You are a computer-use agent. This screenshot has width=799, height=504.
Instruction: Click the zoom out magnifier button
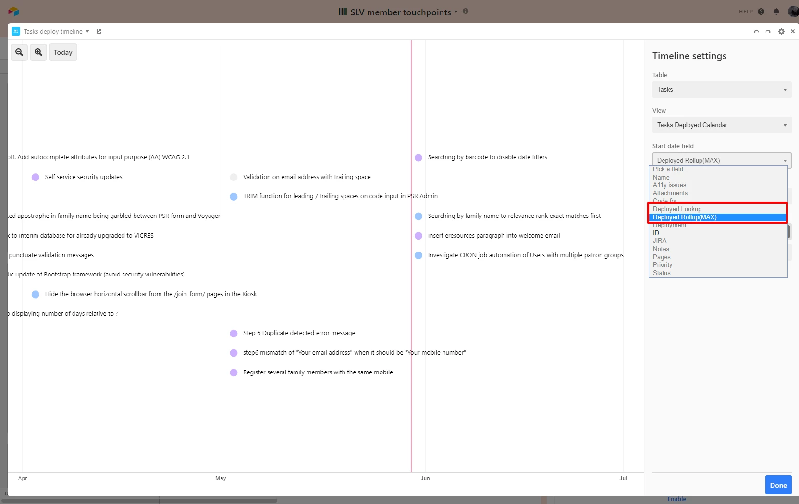(19, 52)
